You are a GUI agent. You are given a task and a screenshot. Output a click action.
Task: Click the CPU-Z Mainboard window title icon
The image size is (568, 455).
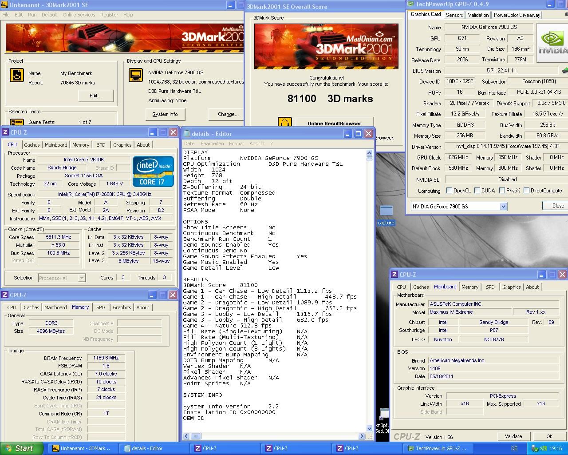[x=394, y=275]
